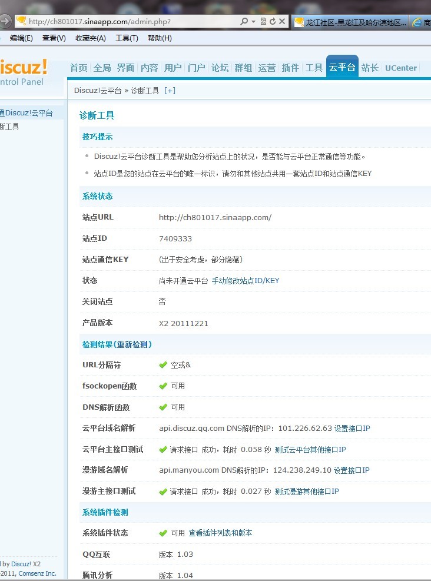Click the Discuz! Control Panel logo
The height and width of the screenshot is (581, 431).
(24, 72)
